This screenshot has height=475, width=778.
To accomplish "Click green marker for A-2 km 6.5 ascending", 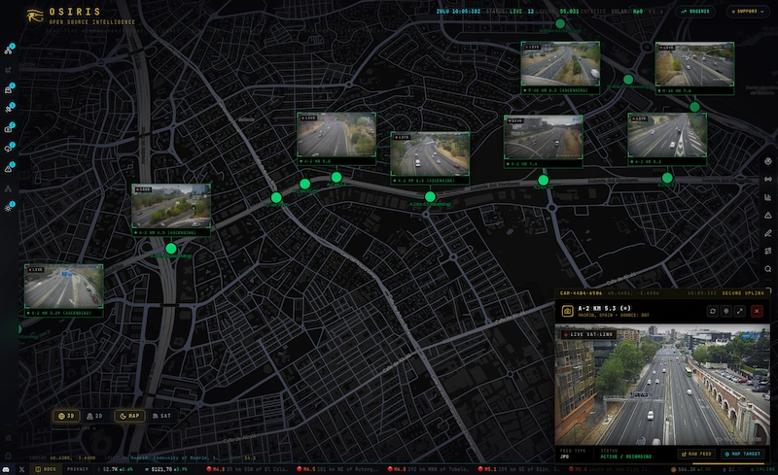I will 430,197.
